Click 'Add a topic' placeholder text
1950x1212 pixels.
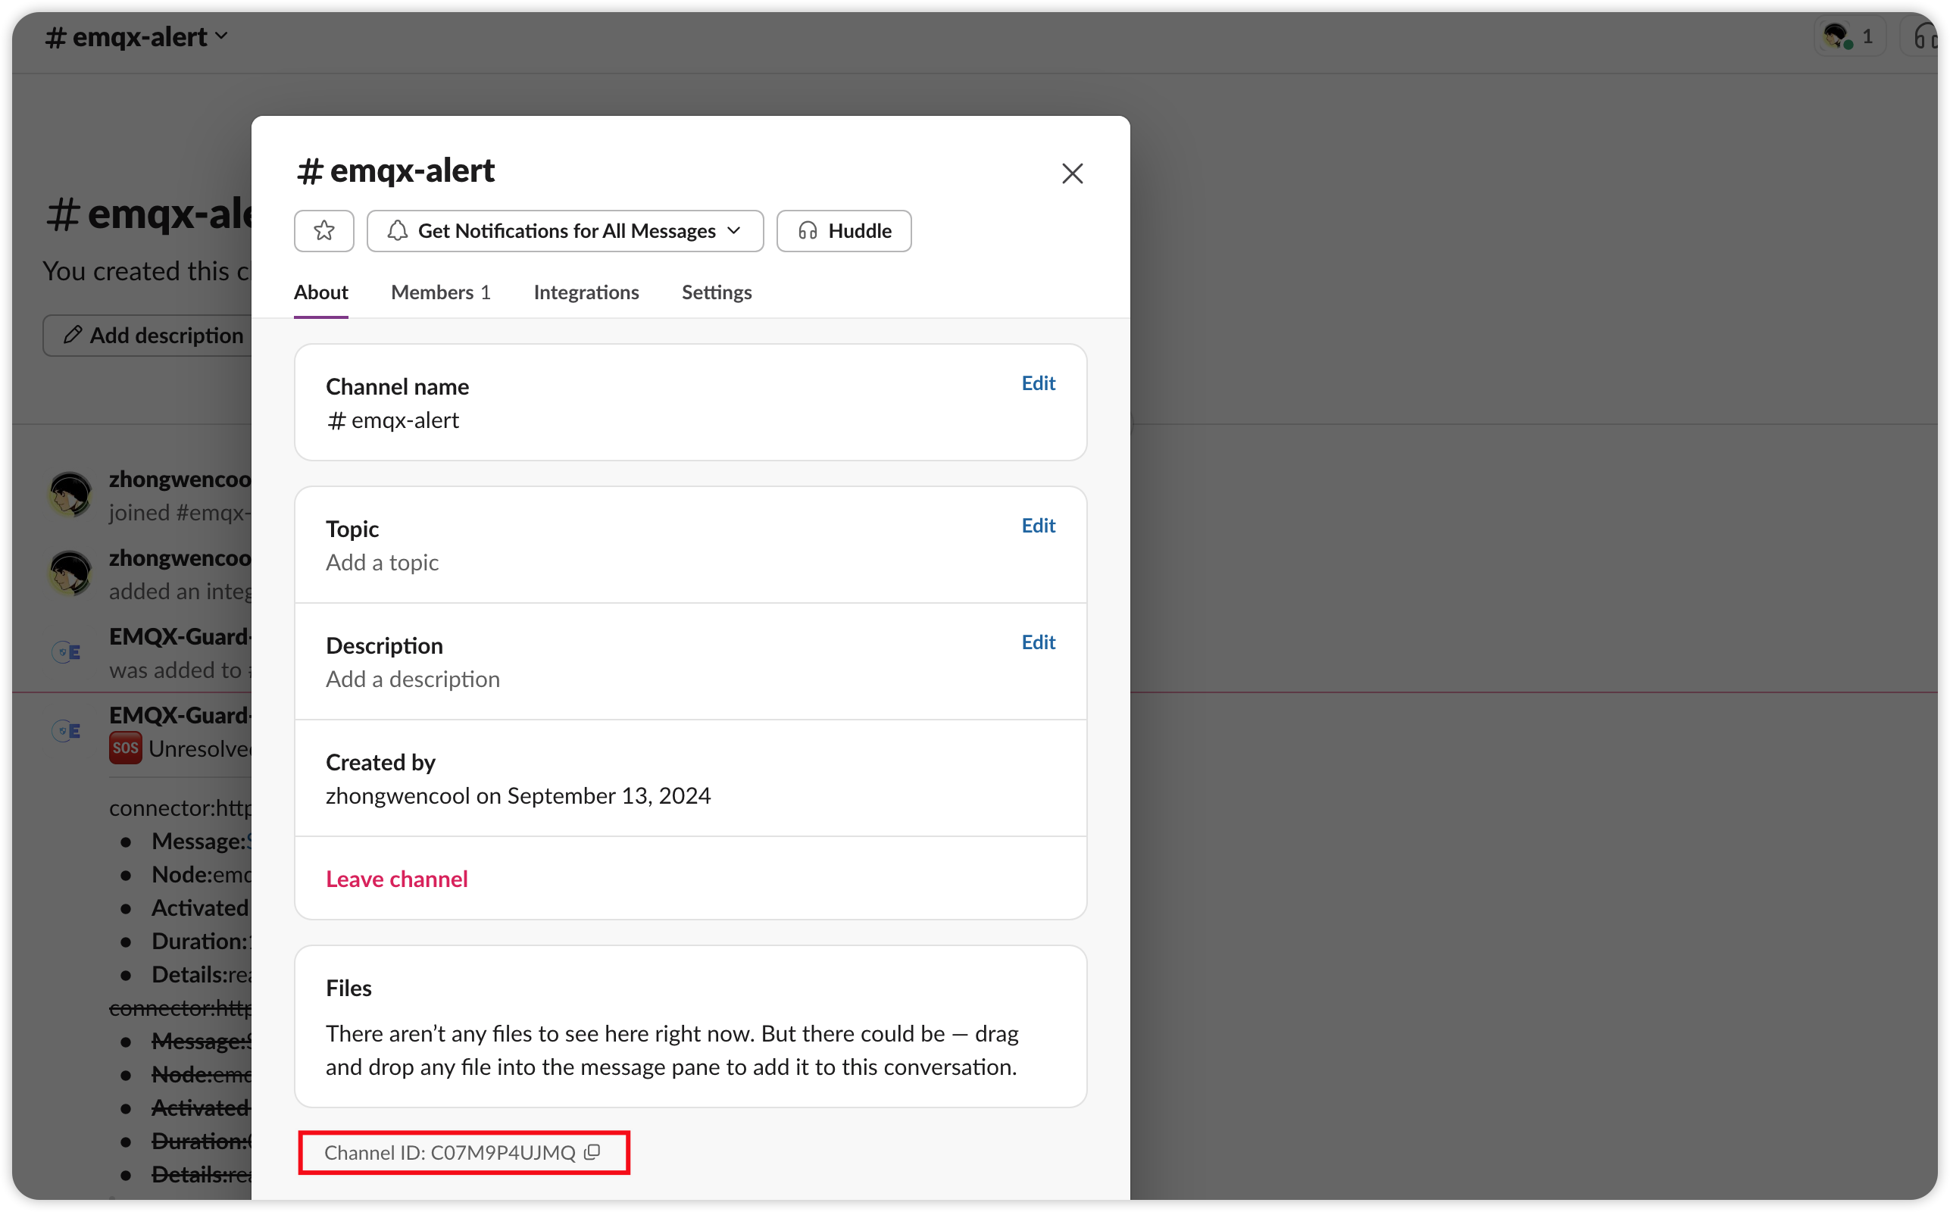click(x=383, y=562)
